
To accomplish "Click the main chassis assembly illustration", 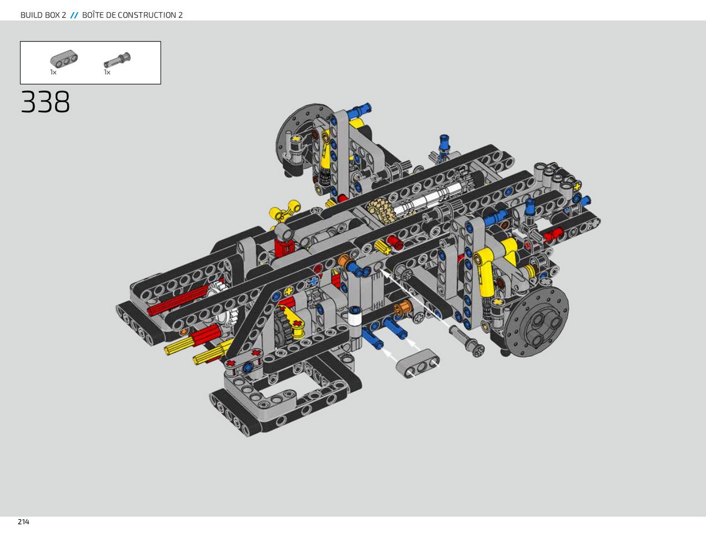I will pyautogui.click(x=359, y=270).
